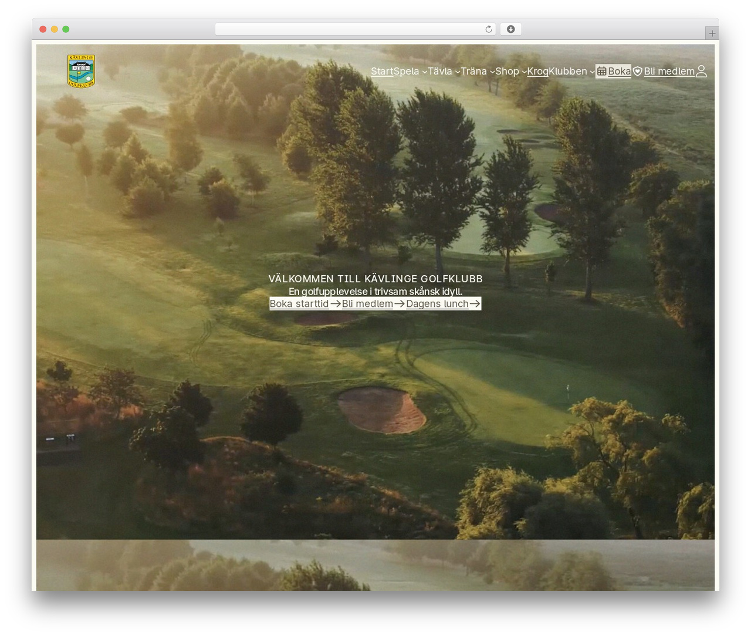Maximize the window with the green button

pyautogui.click(x=66, y=29)
